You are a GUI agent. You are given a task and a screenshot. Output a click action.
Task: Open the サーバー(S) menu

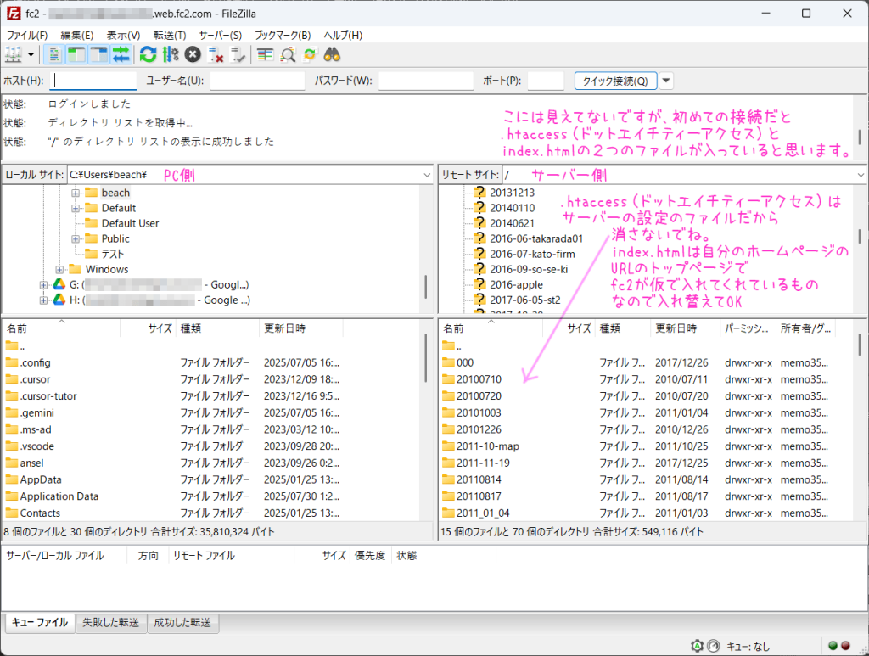pos(221,35)
